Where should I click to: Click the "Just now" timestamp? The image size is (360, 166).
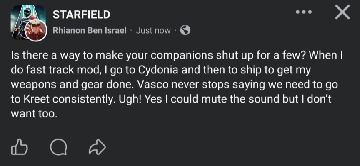tap(153, 31)
